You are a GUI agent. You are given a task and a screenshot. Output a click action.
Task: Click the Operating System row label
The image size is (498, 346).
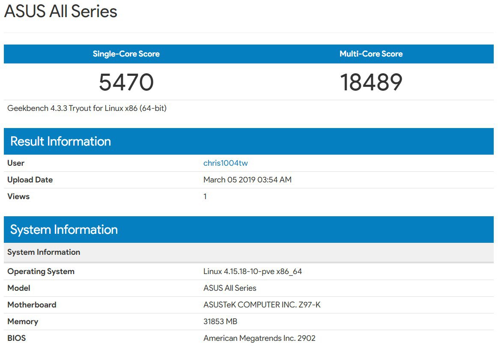[x=41, y=271]
